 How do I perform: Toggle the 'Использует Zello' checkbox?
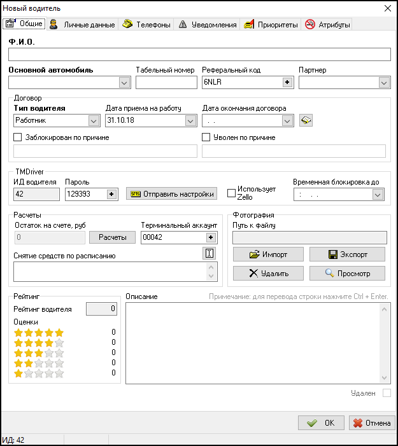(x=232, y=193)
